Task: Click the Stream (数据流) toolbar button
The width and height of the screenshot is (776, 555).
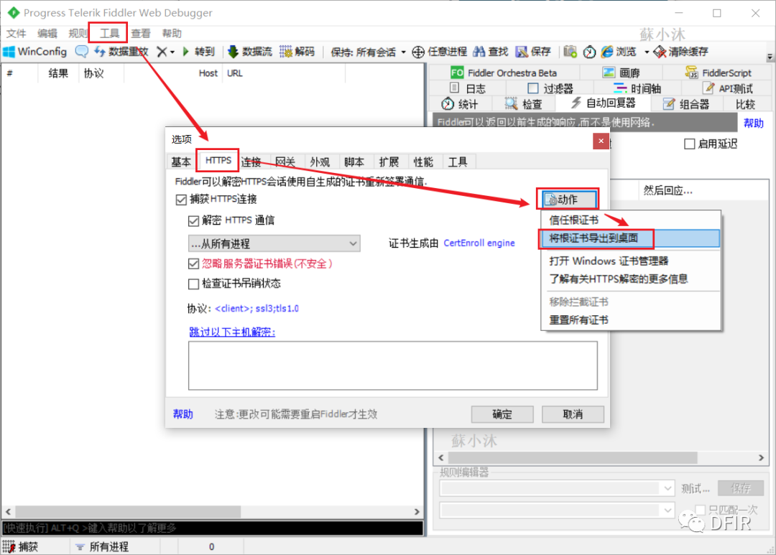Action: pos(250,52)
